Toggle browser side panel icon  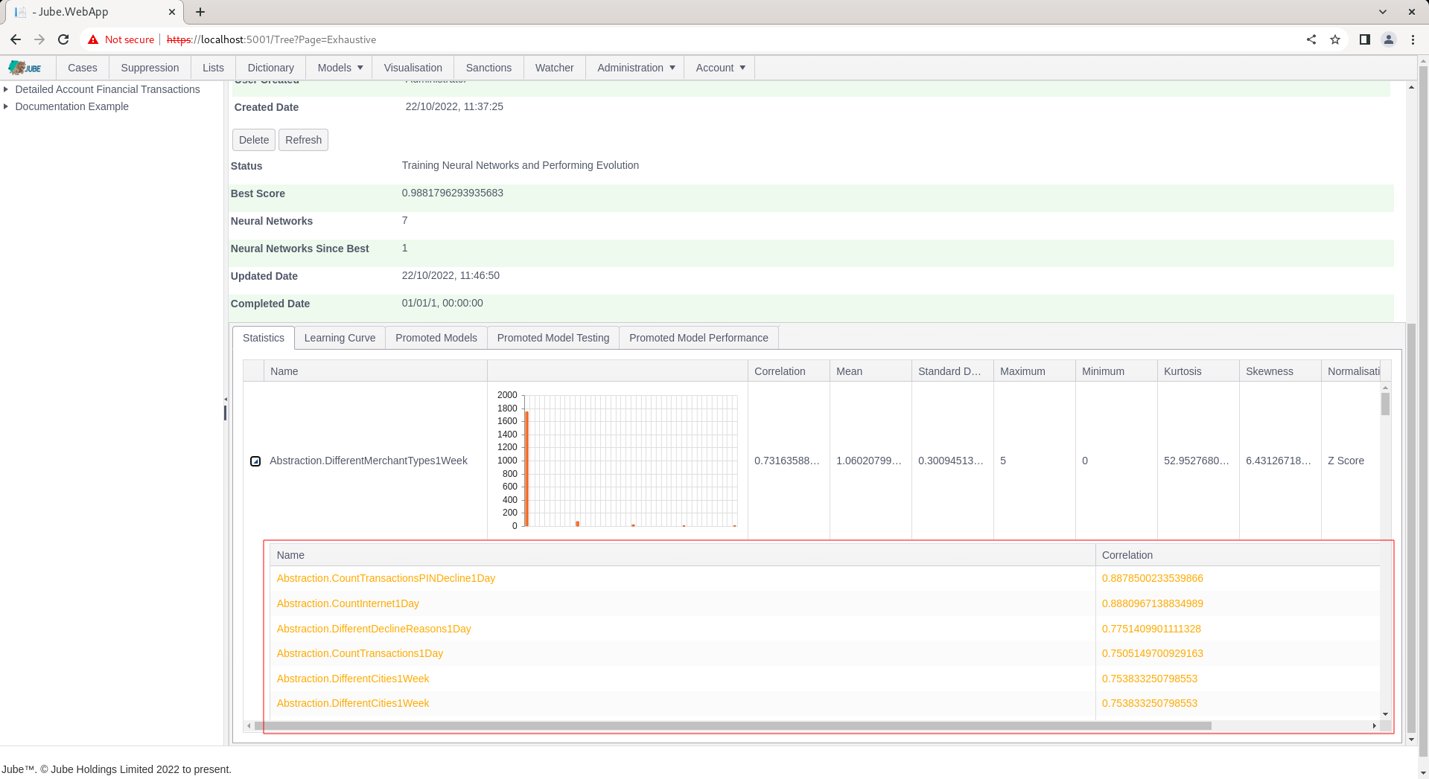point(1364,39)
